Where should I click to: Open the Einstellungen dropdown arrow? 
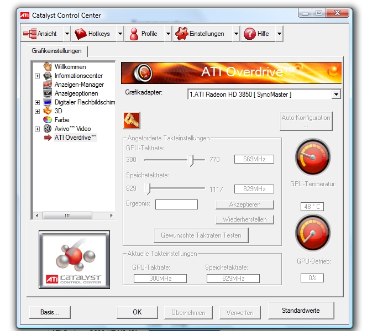236,34
